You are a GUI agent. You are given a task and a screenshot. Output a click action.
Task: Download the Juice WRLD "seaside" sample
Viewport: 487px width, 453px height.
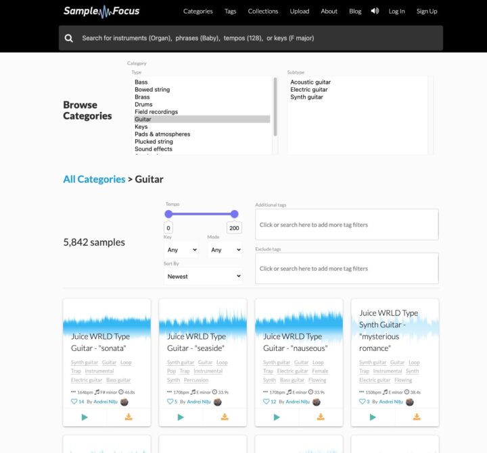pyautogui.click(x=225, y=417)
